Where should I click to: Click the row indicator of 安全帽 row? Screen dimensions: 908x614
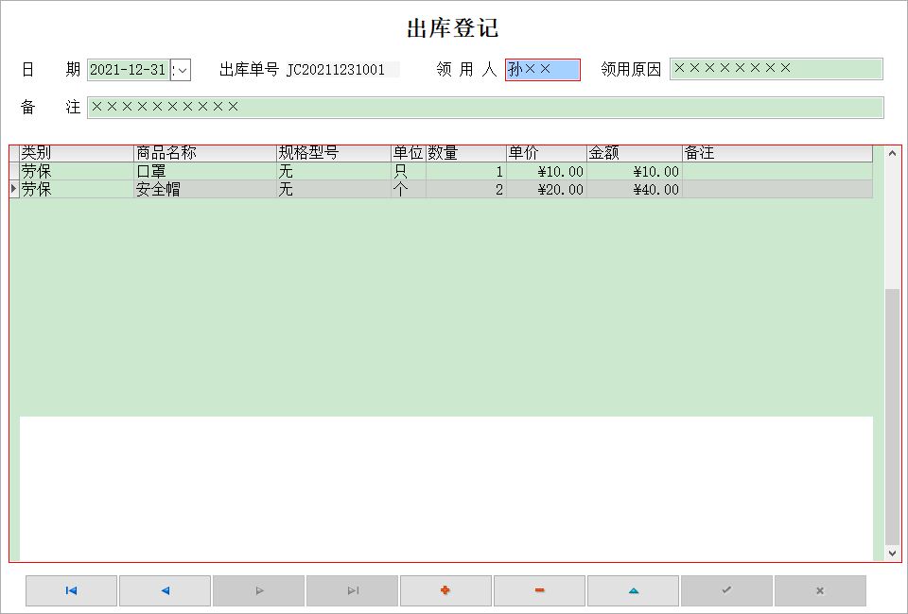tap(14, 190)
